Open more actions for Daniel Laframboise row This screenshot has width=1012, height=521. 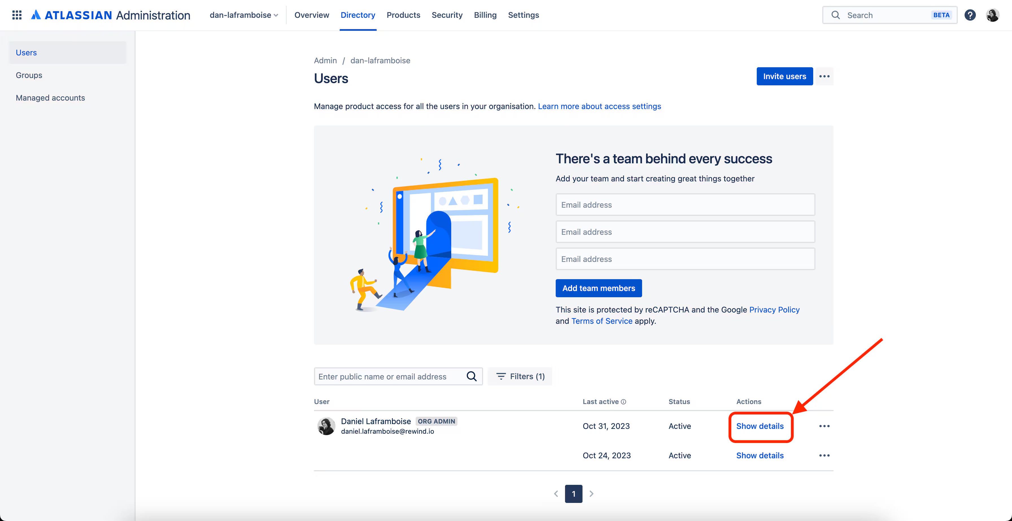click(x=824, y=426)
